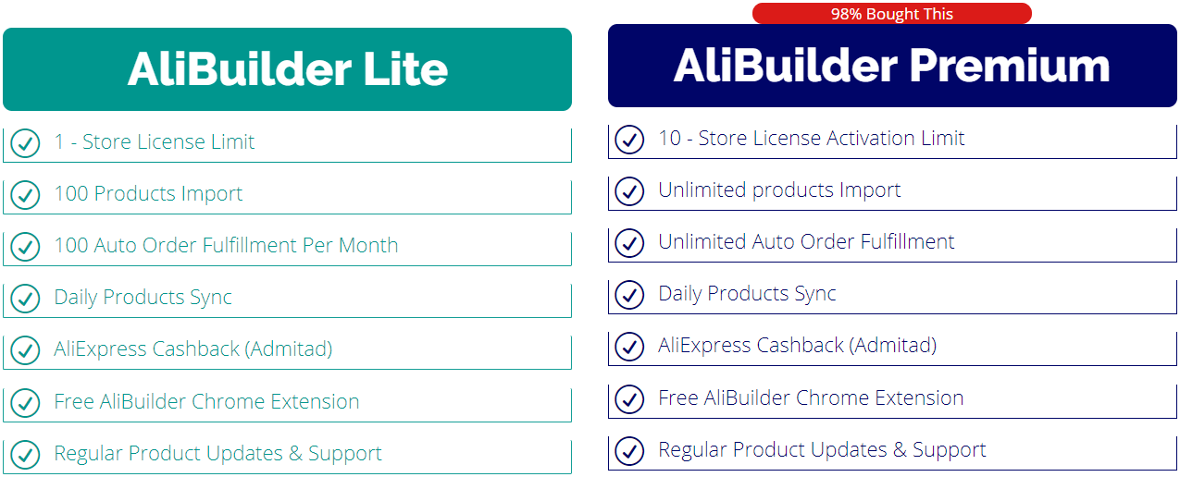Click checkmark beside Unlimited Auto Order Fulfillment
Viewport: 1180px width, 477px height.
pos(629,243)
